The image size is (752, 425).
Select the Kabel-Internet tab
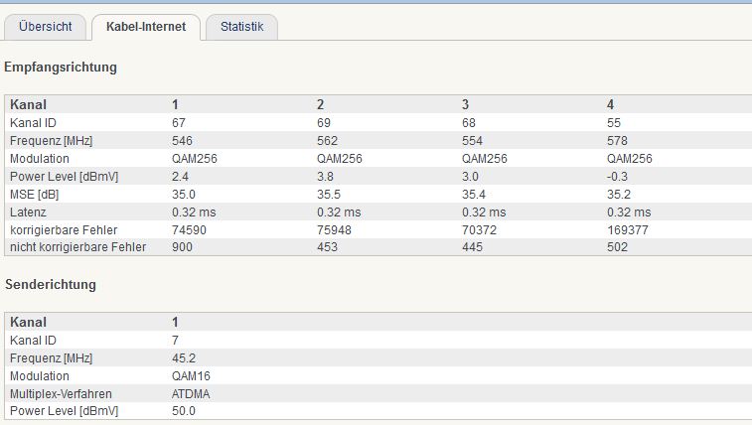tap(146, 27)
